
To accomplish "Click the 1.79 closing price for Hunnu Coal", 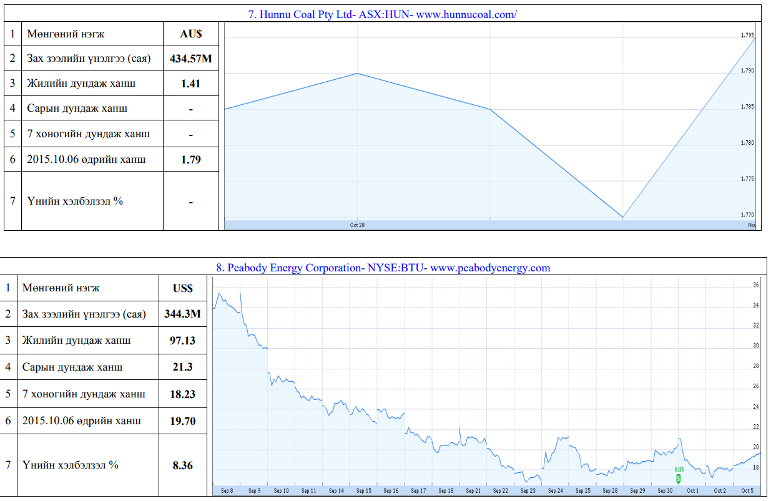I will [190, 159].
